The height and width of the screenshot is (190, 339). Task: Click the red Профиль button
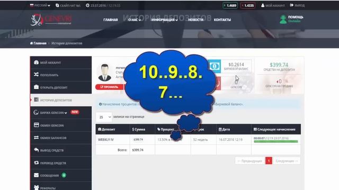[109, 87]
